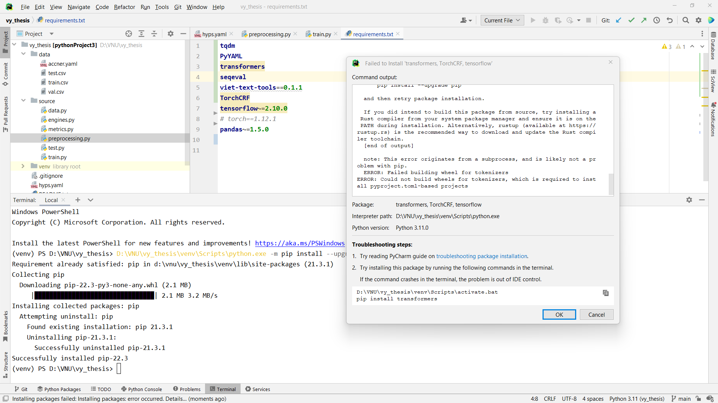The width and height of the screenshot is (718, 403).
Task: Open the Current File run configuration dropdown
Action: click(x=502, y=20)
